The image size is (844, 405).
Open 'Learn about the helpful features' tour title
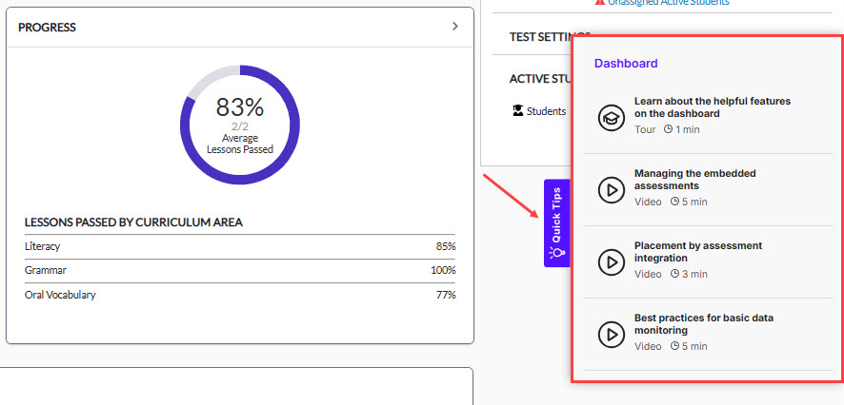tap(713, 106)
